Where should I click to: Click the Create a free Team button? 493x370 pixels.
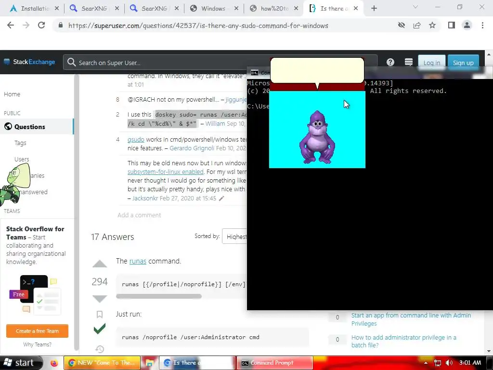point(37,331)
